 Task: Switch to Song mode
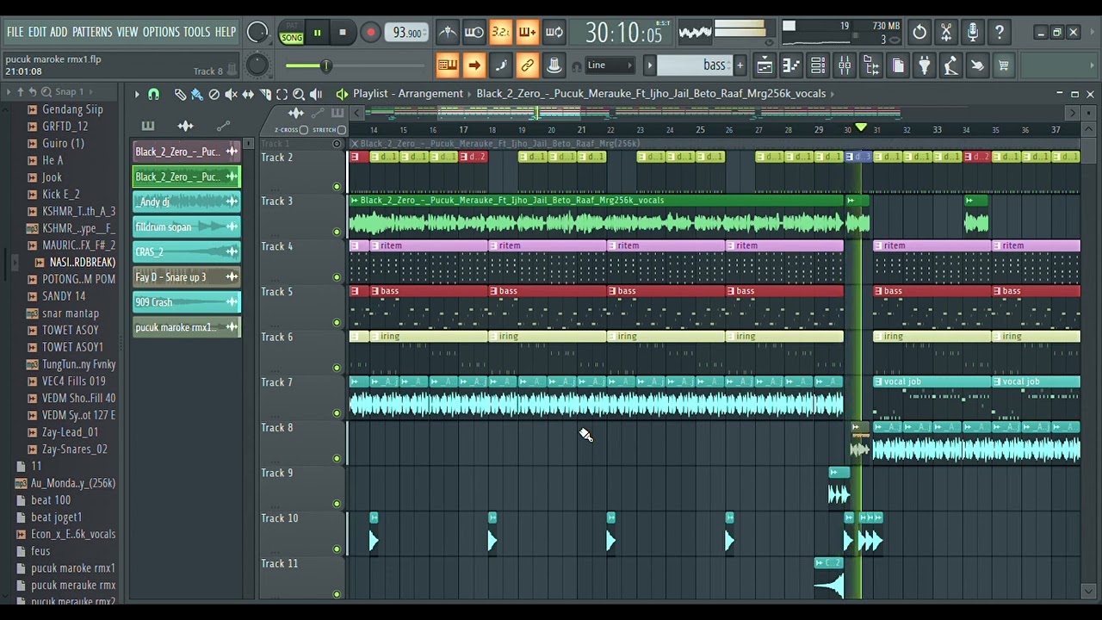pos(292,38)
